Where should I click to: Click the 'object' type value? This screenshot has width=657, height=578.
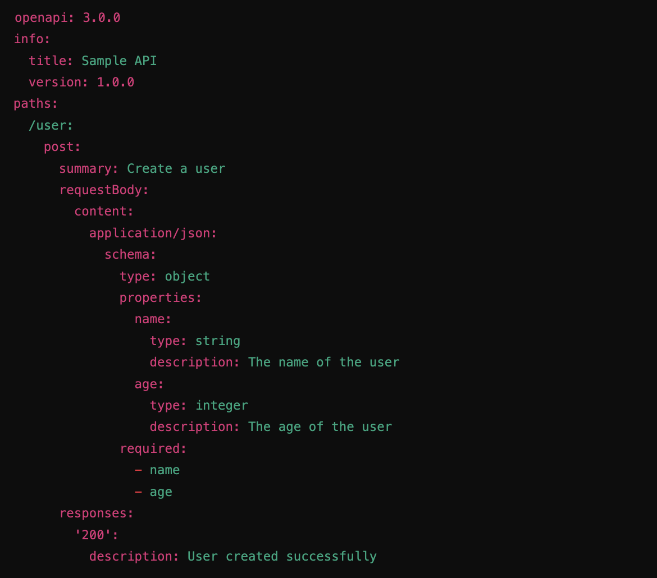[187, 276]
